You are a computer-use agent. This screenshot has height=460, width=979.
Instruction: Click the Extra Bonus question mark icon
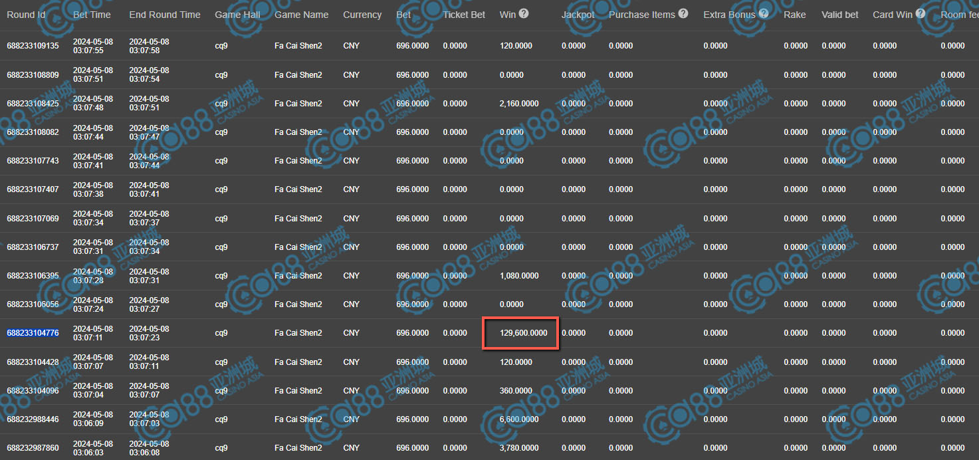pyautogui.click(x=764, y=13)
